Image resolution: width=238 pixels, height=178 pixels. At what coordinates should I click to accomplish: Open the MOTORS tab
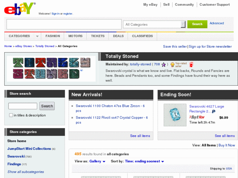(75, 36)
